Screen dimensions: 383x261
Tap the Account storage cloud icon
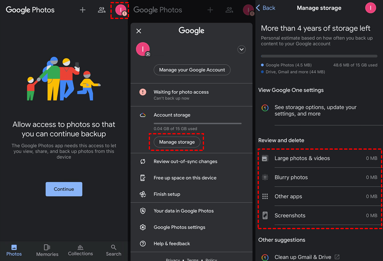click(x=143, y=115)
